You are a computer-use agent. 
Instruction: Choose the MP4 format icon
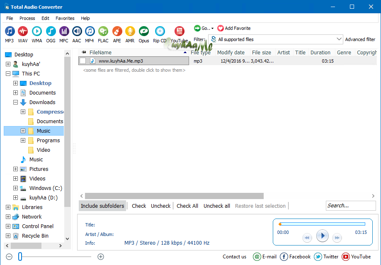tap(90, 32)
